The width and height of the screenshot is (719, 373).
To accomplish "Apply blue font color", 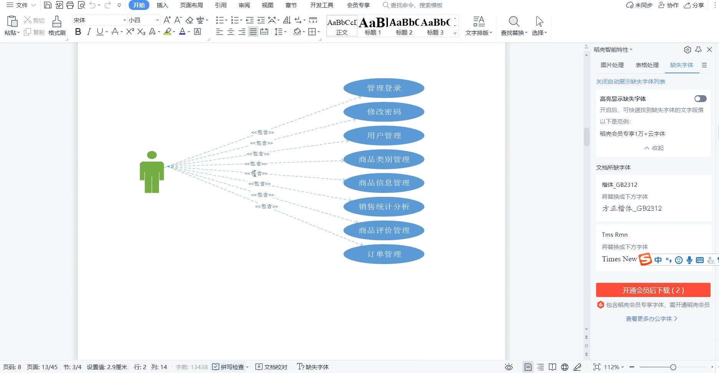I will point(182,31).
